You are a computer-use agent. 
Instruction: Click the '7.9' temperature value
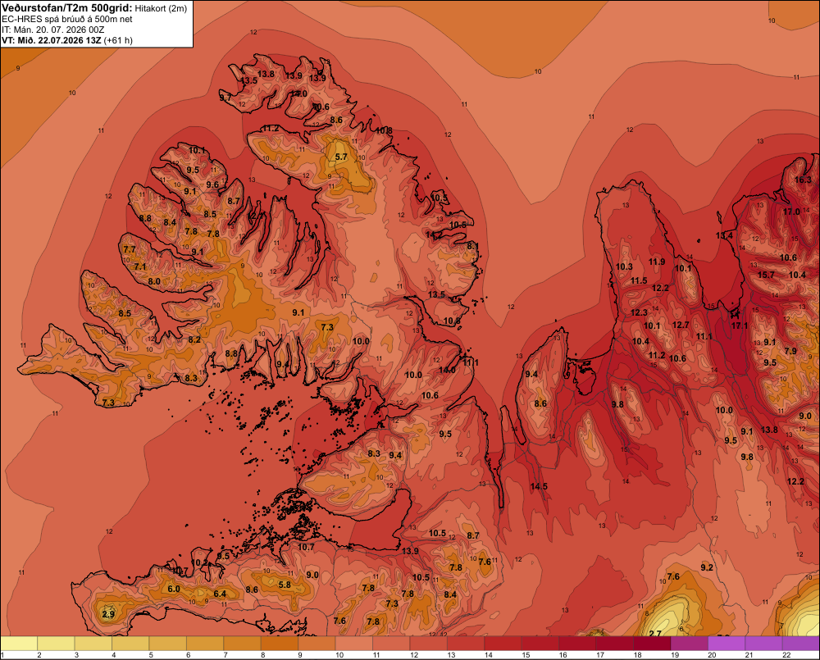click(x=790, y=351)
